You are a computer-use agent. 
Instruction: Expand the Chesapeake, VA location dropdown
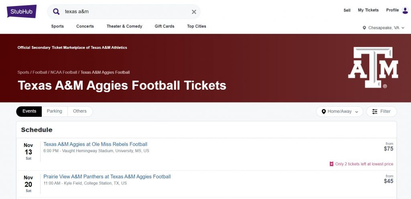point(384,28)
